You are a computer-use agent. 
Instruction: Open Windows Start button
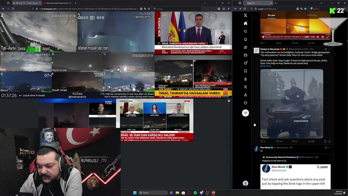coord(135,193)
